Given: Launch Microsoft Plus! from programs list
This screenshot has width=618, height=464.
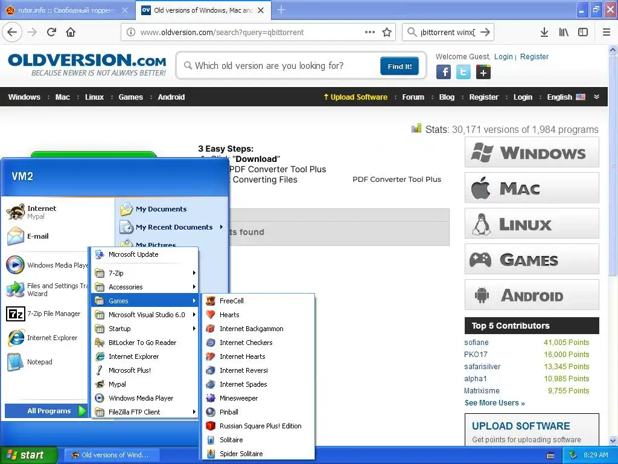Looking at the screenshot, I should tap(145, 370).
